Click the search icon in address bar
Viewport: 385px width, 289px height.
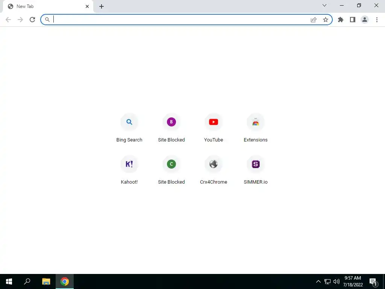click(x=47, y=20)
